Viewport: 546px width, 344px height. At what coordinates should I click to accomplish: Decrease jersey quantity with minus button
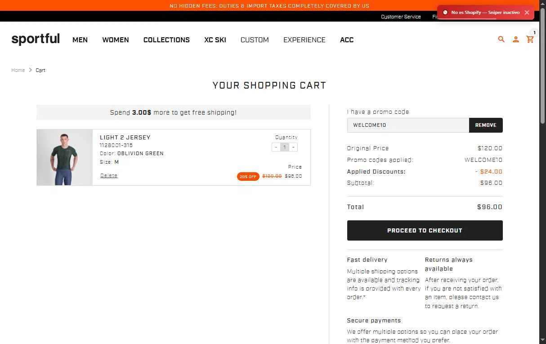tap(276, 147)
